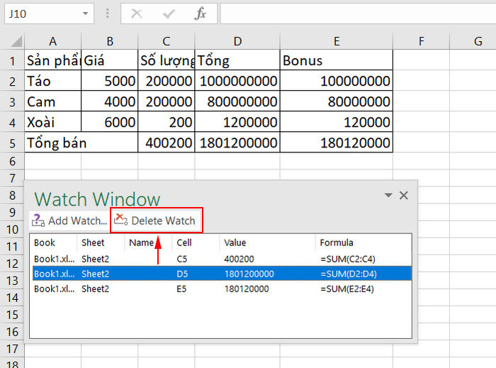This screenshot has height=368, width=496.
Task: Select row 2 header
Action: pos(12,81)
